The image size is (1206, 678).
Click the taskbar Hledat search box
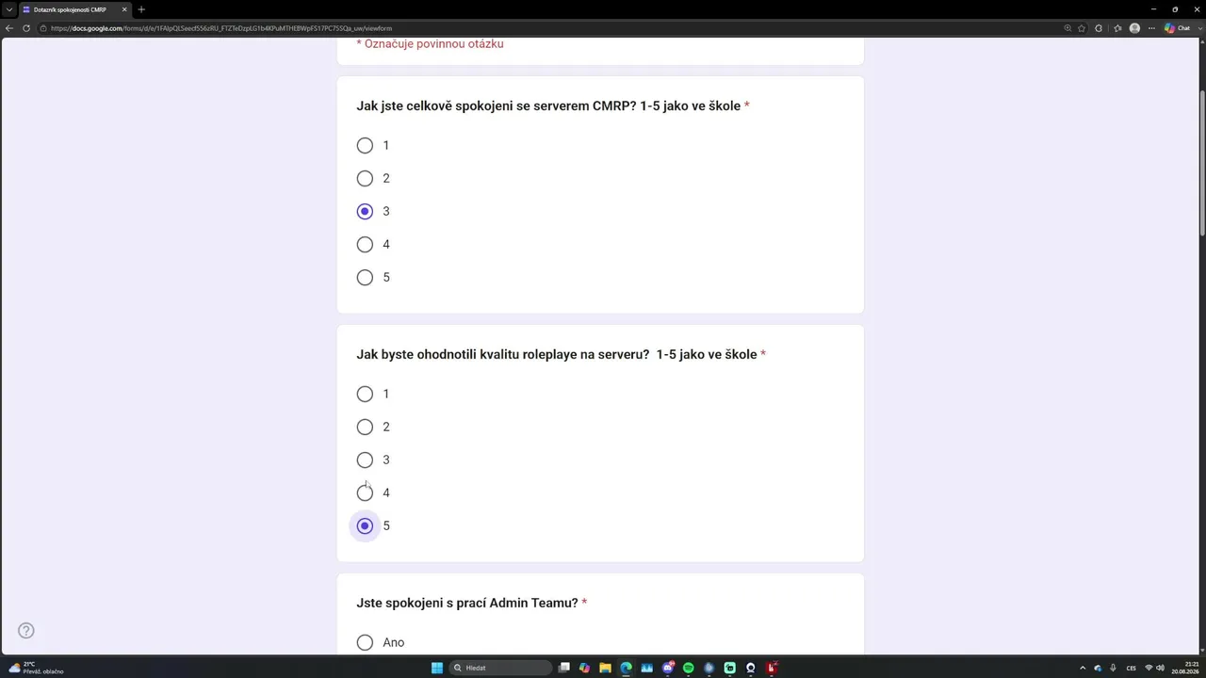(500, 668)
